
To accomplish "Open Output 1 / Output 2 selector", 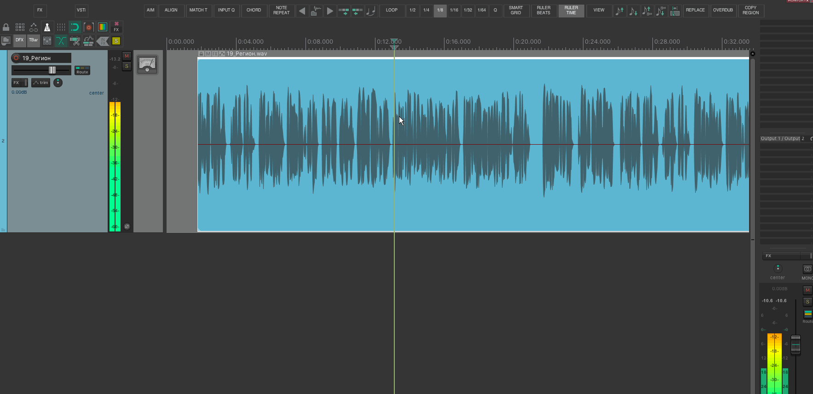I will point(782,138).
